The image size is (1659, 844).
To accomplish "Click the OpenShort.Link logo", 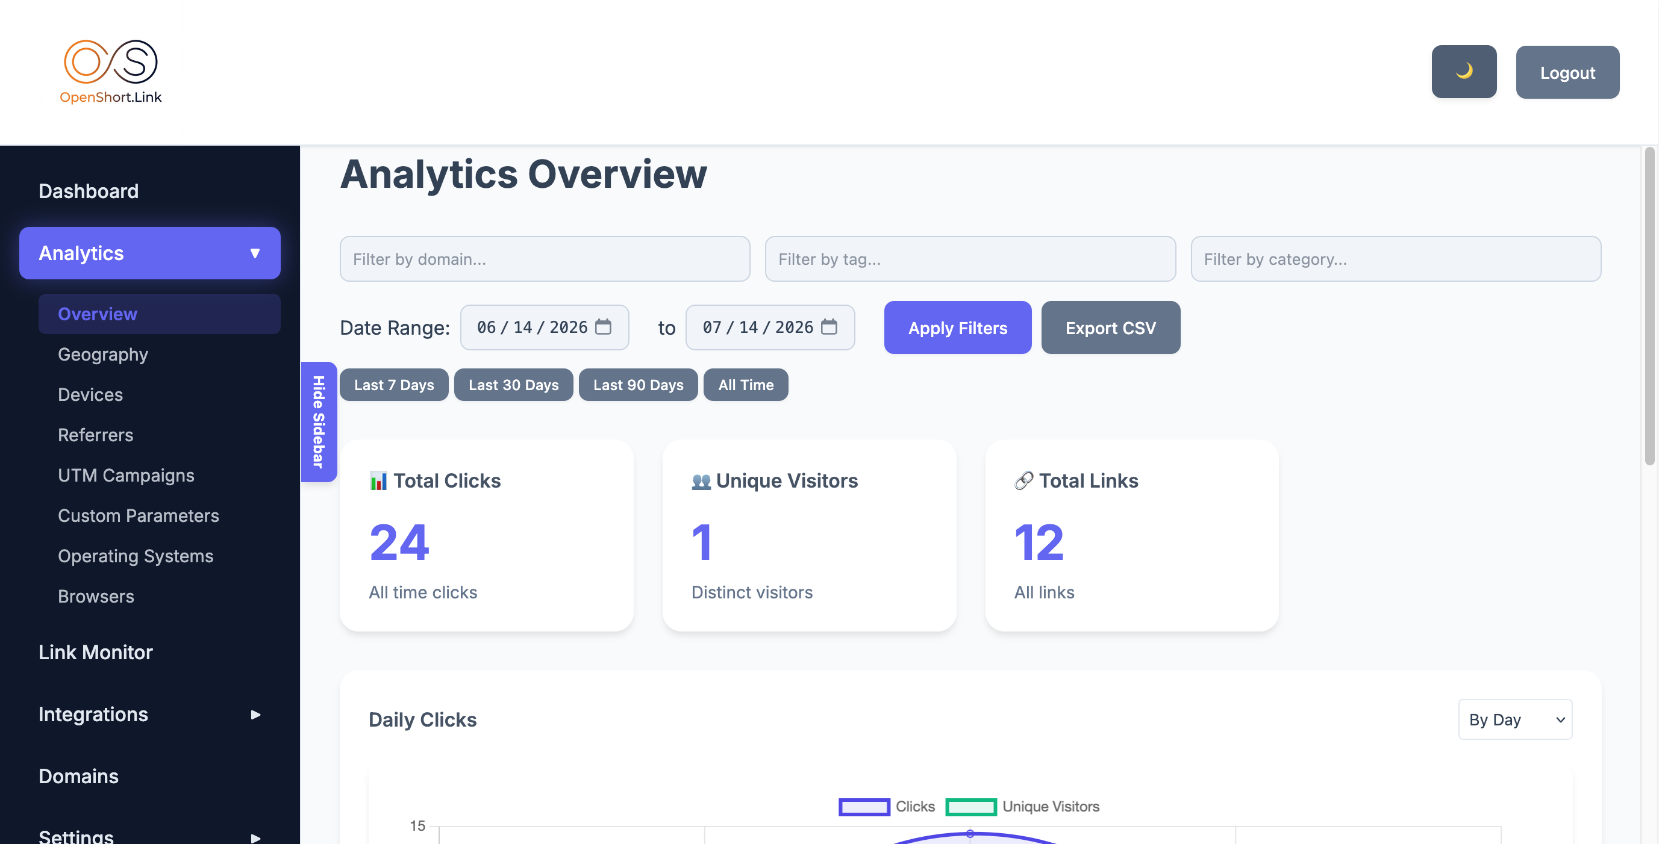I will (111, 72).
